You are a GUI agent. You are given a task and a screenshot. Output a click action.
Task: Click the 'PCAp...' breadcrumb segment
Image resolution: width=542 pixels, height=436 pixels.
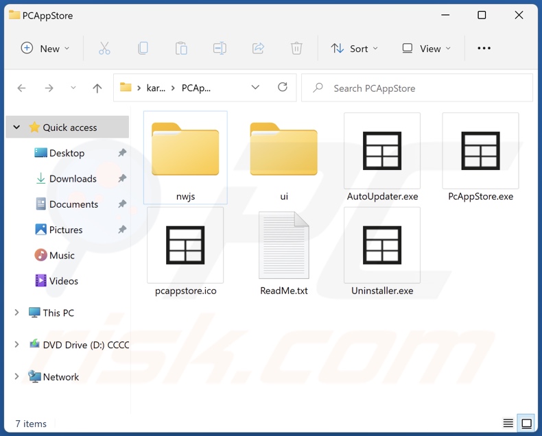coord(196,88)
